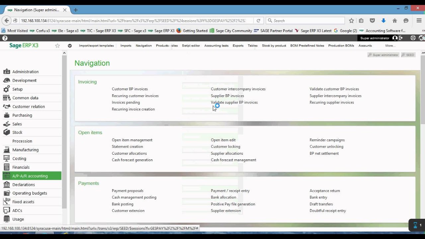425x239 pixels.
Task: Expand the bookmarks bar overflow chevron
Action: coord(423,31)
